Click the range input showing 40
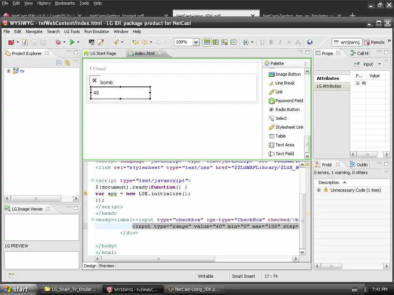 (120, 93)
